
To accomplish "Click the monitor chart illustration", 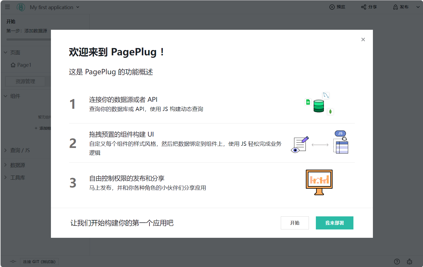I will 319,182.
